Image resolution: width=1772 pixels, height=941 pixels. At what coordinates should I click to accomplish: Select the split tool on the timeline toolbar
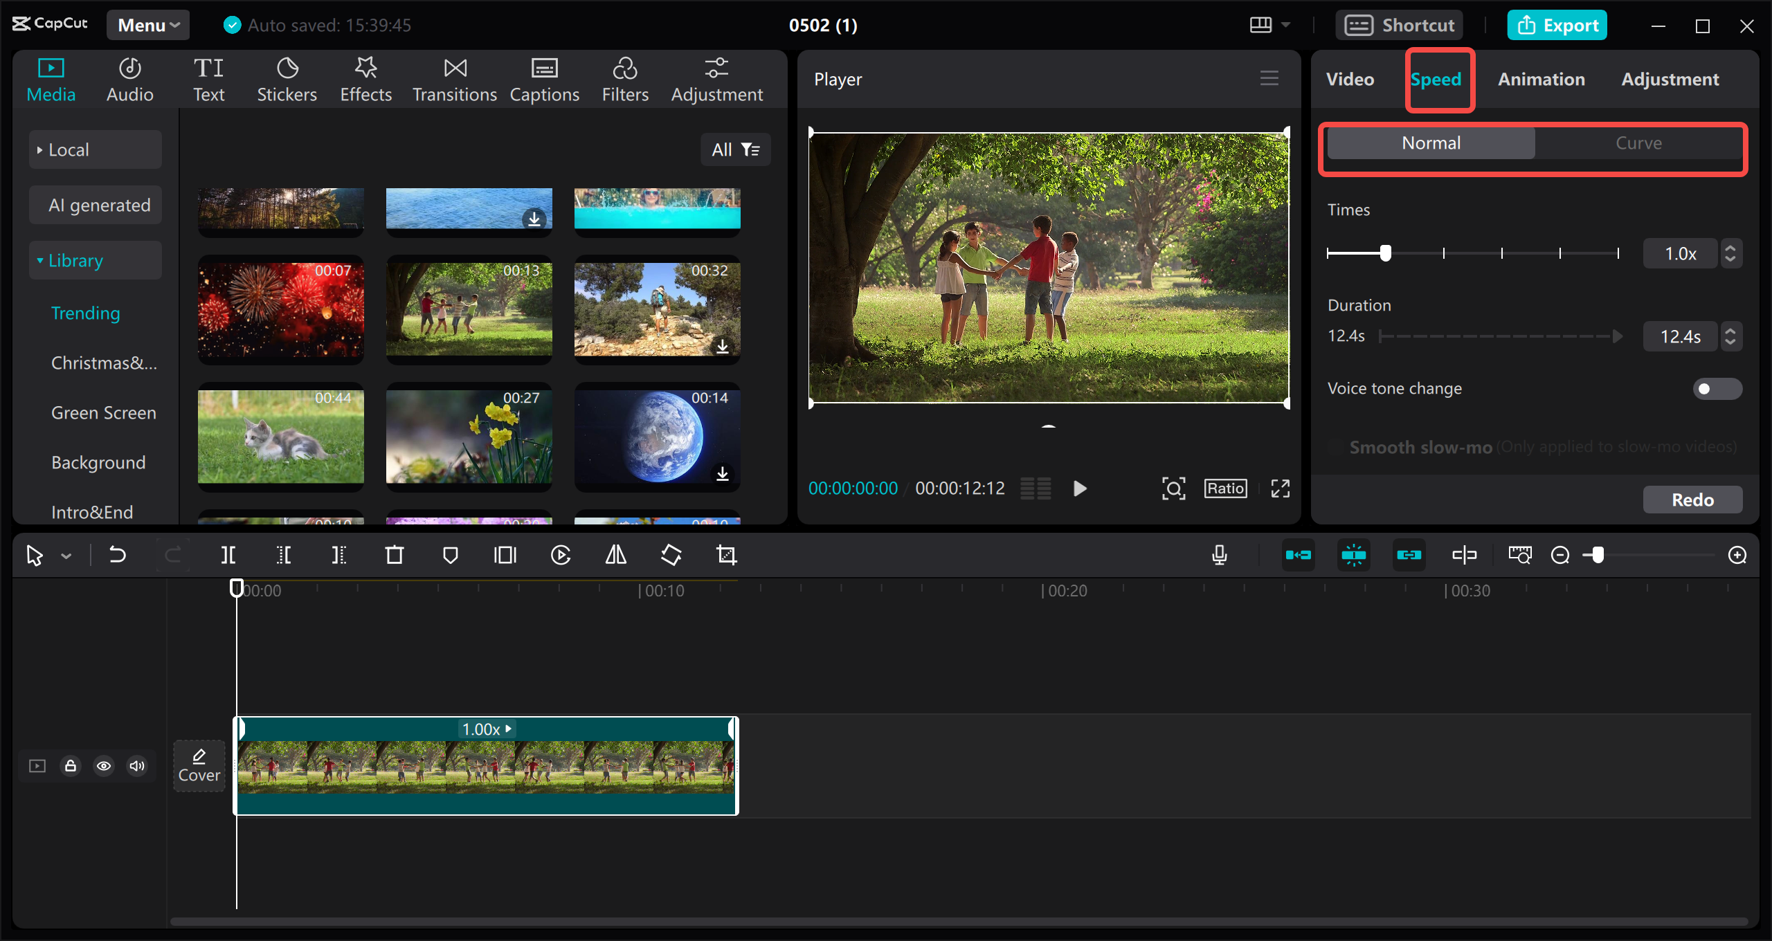coord(228,554)
